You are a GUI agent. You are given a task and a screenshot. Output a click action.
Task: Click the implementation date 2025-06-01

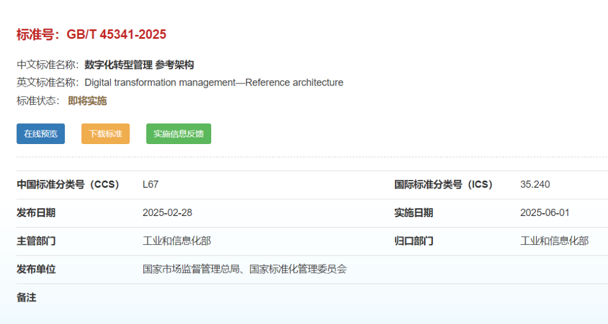tap(545, 213)
